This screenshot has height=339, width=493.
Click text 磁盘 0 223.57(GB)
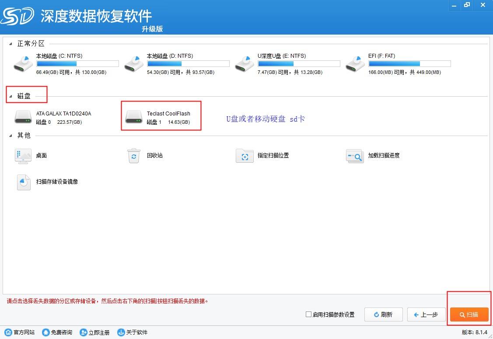(59, 122)
